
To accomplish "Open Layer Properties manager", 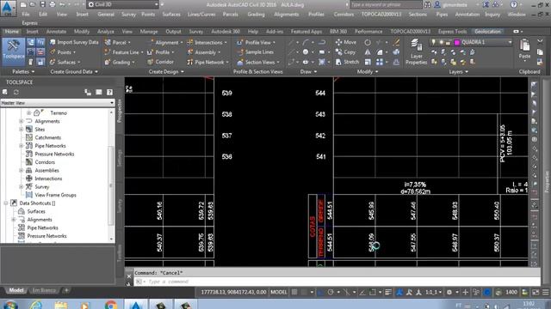I will [x=416, y=51].
